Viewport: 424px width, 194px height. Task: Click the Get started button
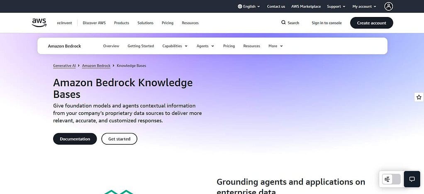(119, 139)
